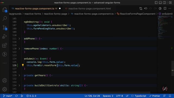Click console.log on line 125

(34, 62)
